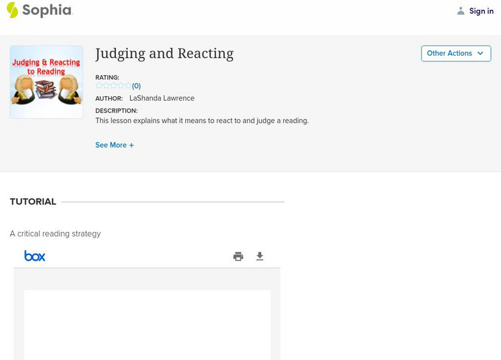Image resolution: width=501 pixels, height=360 pixels.
Task: Open author LaShanda Lawrence's profile
Action: pos(162,98)
